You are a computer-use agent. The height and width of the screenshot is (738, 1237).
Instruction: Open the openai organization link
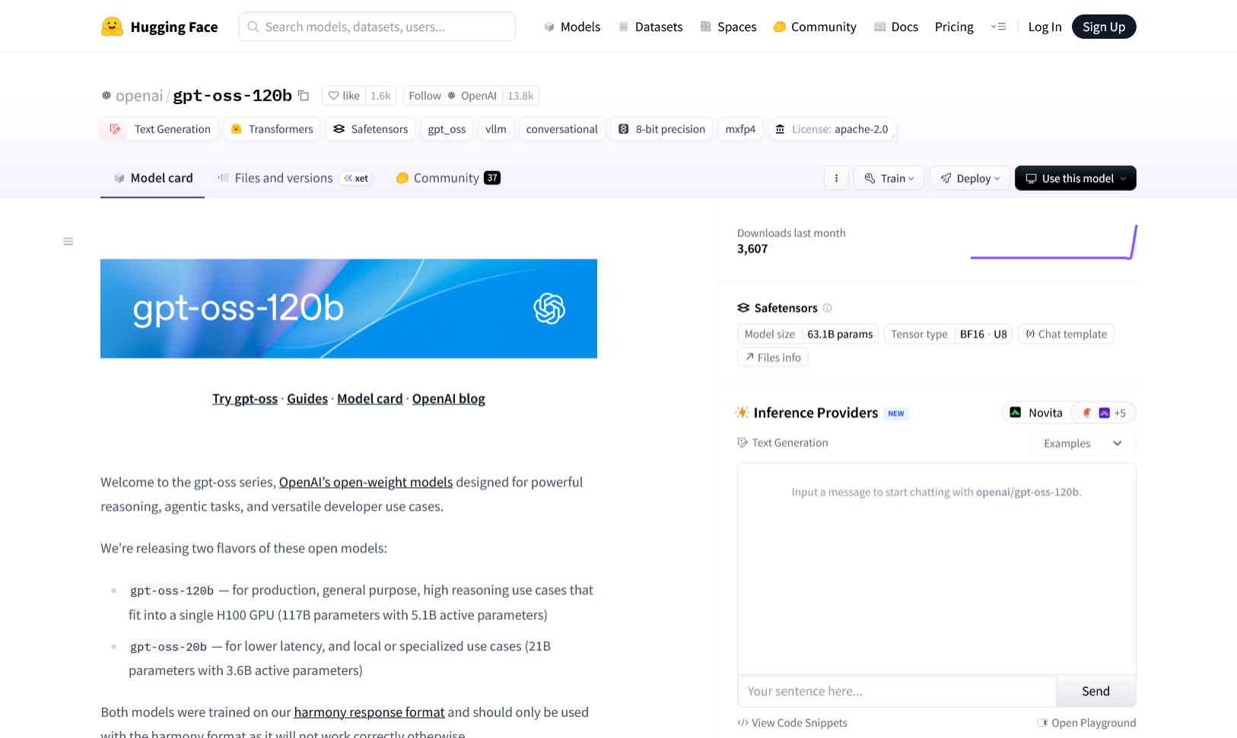tap(139, 96)
